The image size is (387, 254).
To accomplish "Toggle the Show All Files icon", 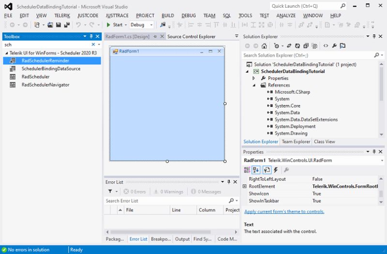I will point(314,46).
